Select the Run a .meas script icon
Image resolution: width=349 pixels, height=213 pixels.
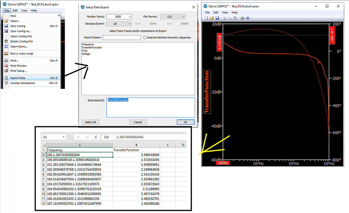click(x=6, y=53)
